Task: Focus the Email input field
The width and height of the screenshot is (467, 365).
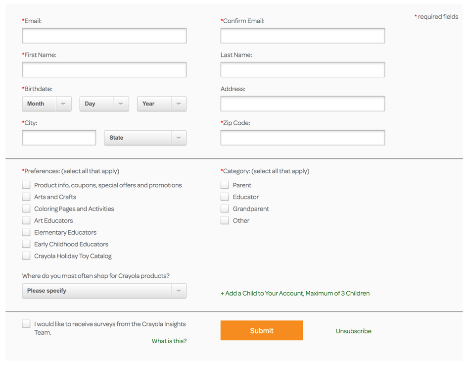Action: (x=104, y=36)
